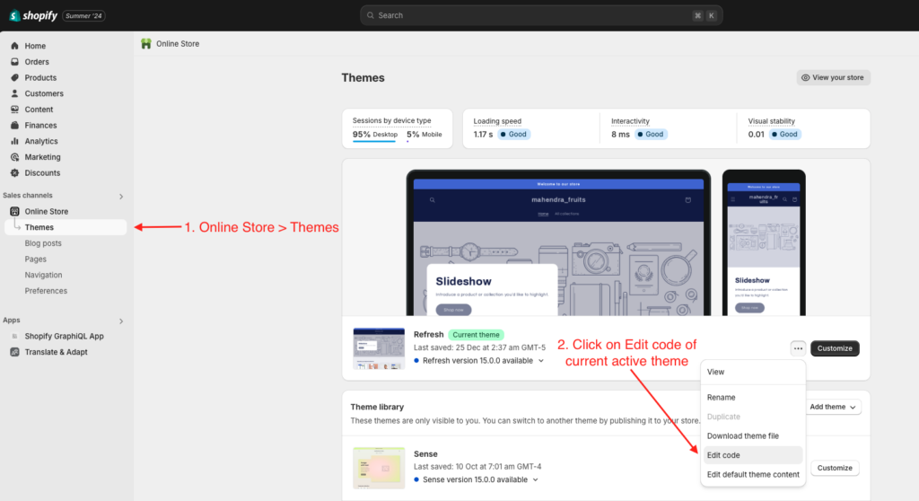
Task: Click Customize for the Refresh theme
Action: pyautogui.click(x=835, y=348)
